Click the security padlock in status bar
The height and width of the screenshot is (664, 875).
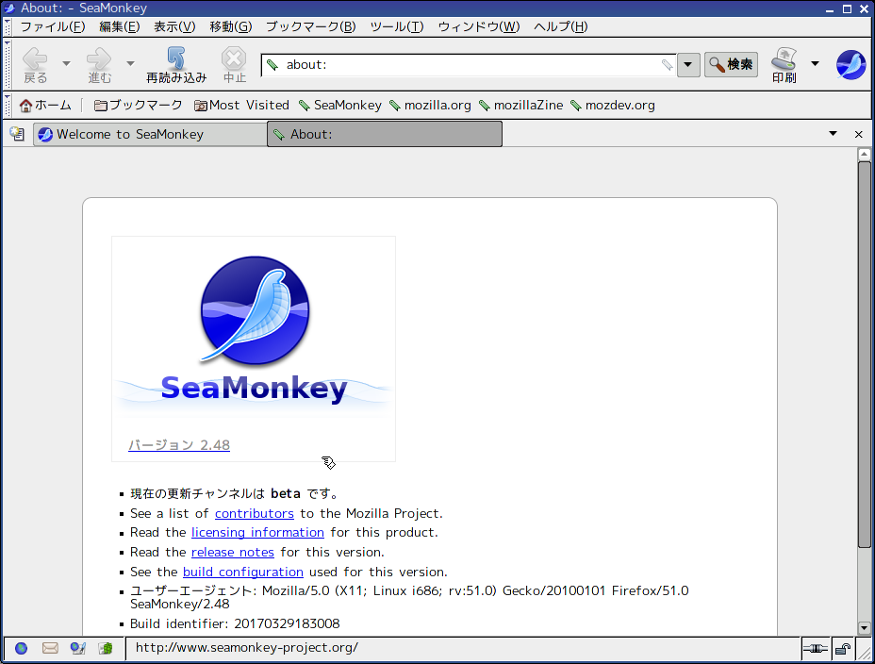pos(843,648)
